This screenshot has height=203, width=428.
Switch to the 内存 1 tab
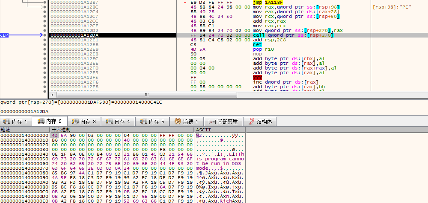click(15, 122)
